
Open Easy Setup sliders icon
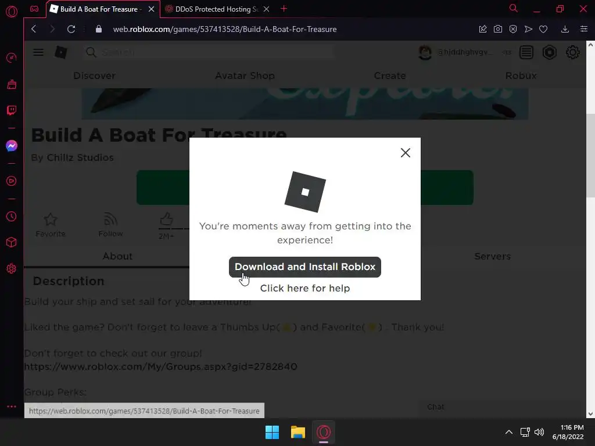click(x=584, y=29)
